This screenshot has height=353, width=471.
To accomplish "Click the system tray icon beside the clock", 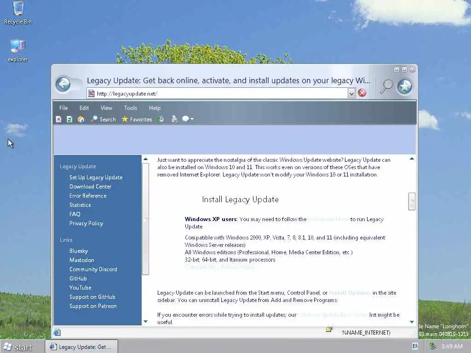I will [x=432, y=346].
